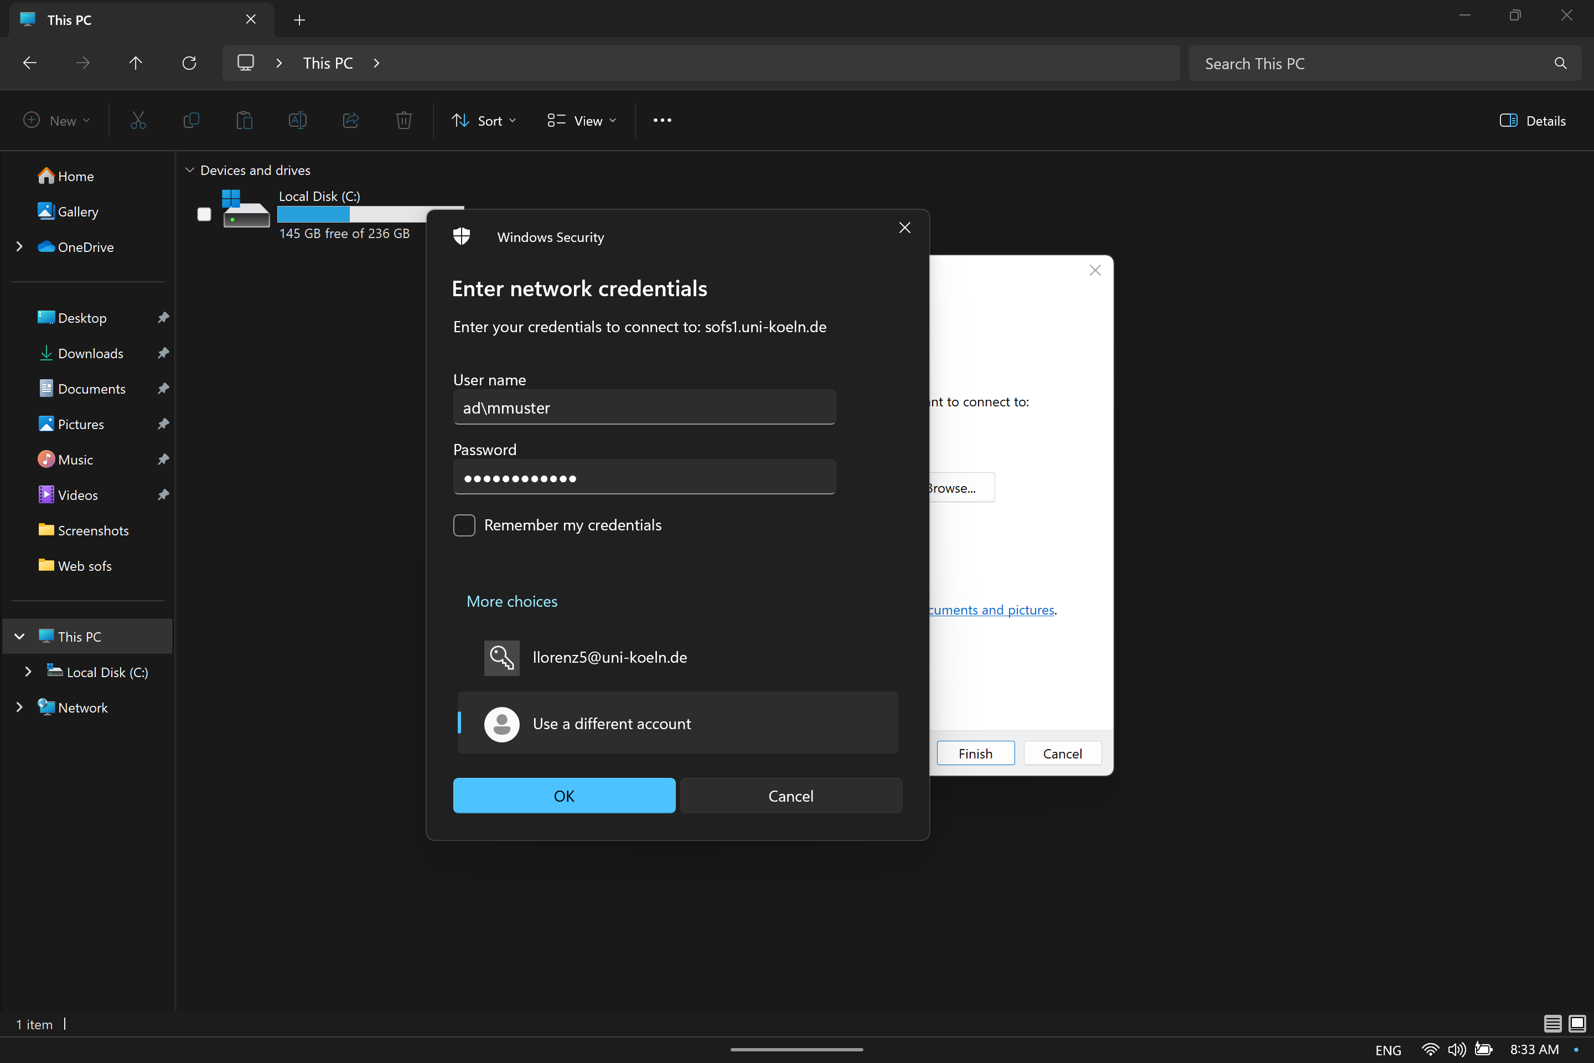Open the Web sofs folder
Viewport: 1594px width, 1063px height.
point(75,566)
